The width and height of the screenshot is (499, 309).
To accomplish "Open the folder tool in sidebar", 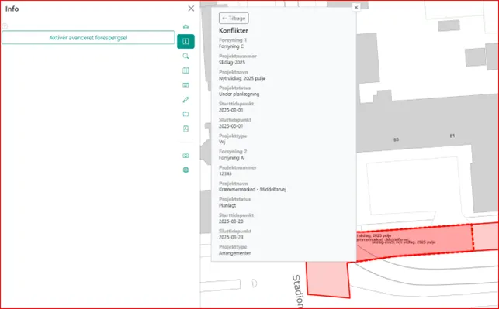I will pyautogui.click(x=185, y=114).
